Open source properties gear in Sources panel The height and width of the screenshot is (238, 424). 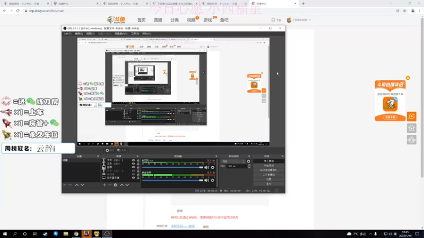pos(116,185)
